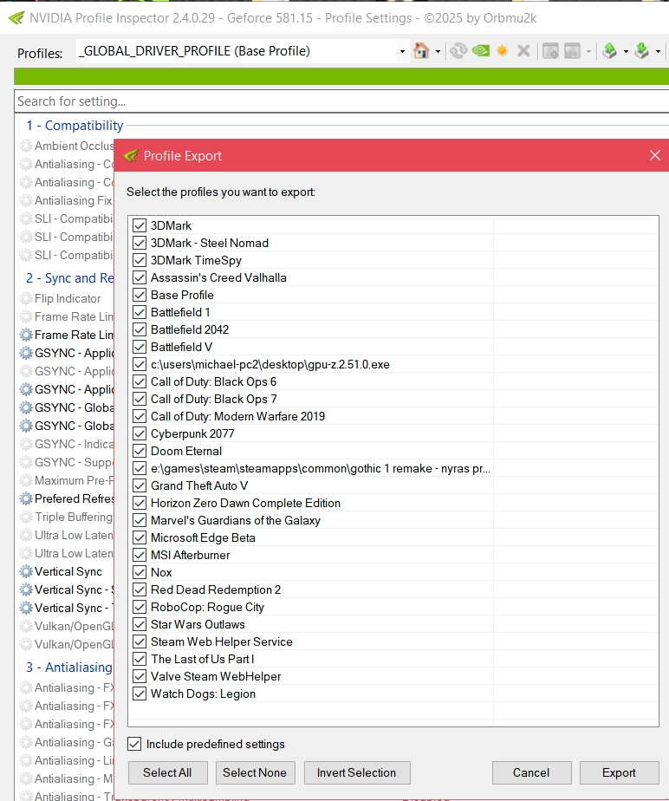Click the gear icon beside Prefered Refresh setting
The height and width of the screenshot is (801, 669).
(x=25, y=498)
